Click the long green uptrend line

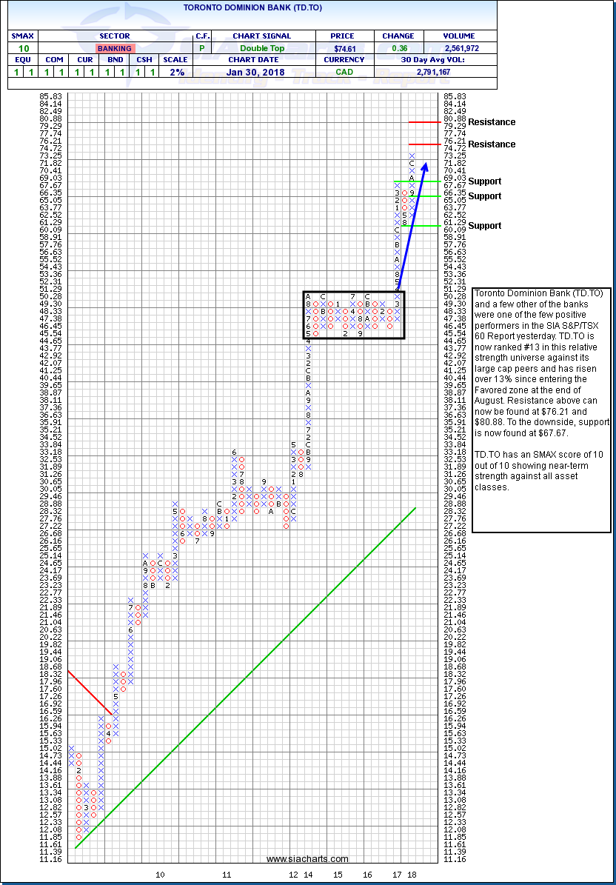point(244,678)
